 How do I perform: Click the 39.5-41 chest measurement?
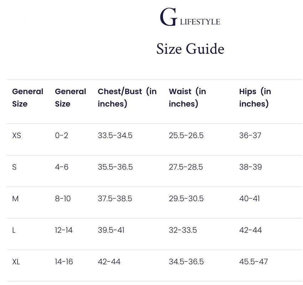[111, 230]
